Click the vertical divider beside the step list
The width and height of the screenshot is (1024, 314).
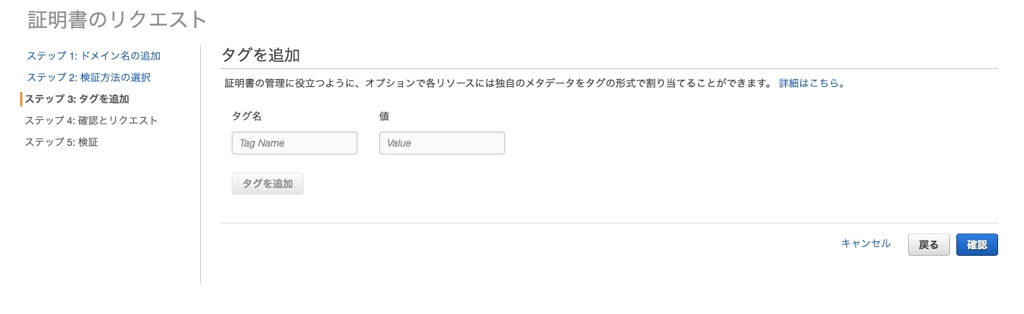click(x=200, y=164)
